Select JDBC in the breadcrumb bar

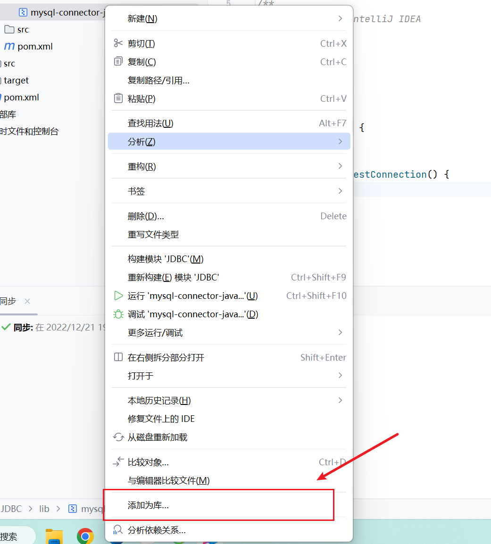[11, 509]
